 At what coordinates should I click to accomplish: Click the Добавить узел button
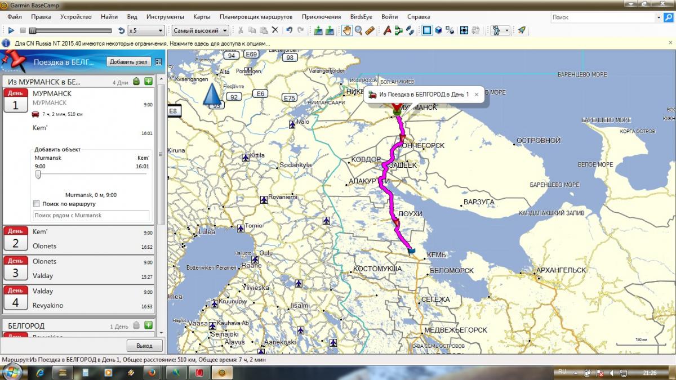coord(128,62)
